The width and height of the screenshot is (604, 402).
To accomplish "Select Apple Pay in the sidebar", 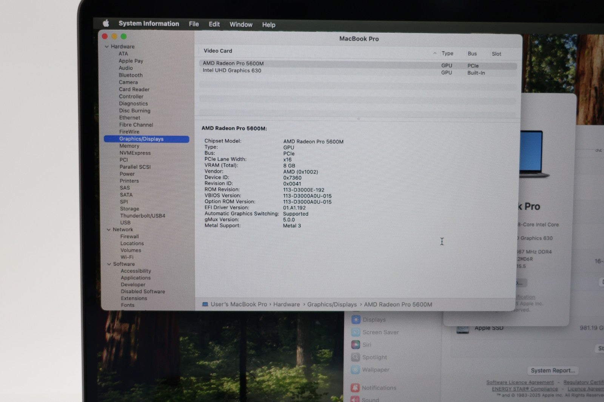I will coord(131,61).
